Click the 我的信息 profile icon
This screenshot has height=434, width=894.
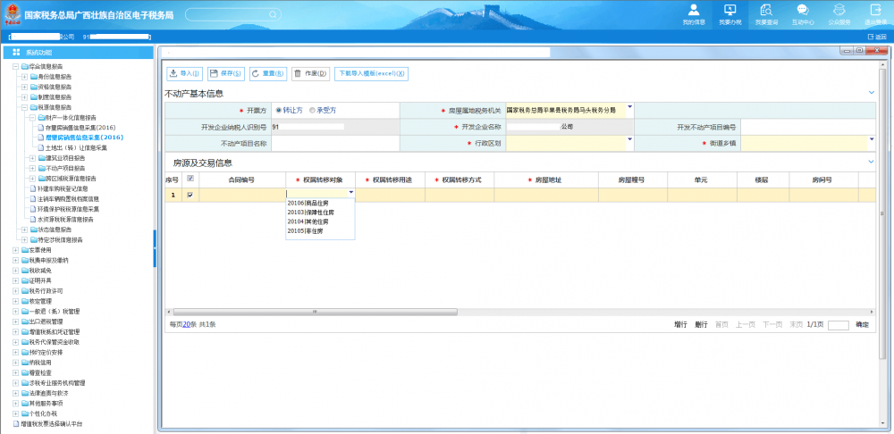point(693,13)
